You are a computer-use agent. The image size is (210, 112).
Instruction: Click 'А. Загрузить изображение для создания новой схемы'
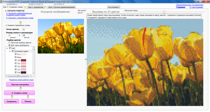click(x=19, y=14)
